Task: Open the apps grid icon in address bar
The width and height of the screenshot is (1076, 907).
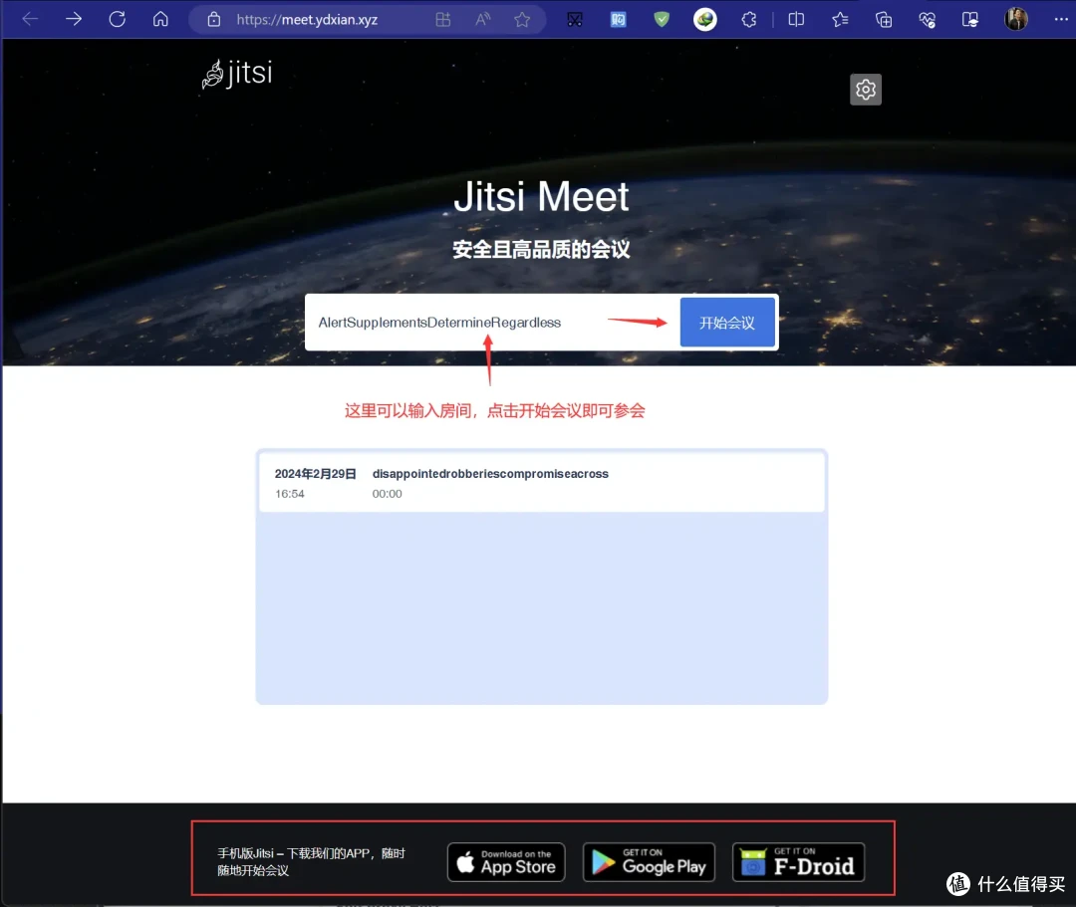Action: point(443,20)
